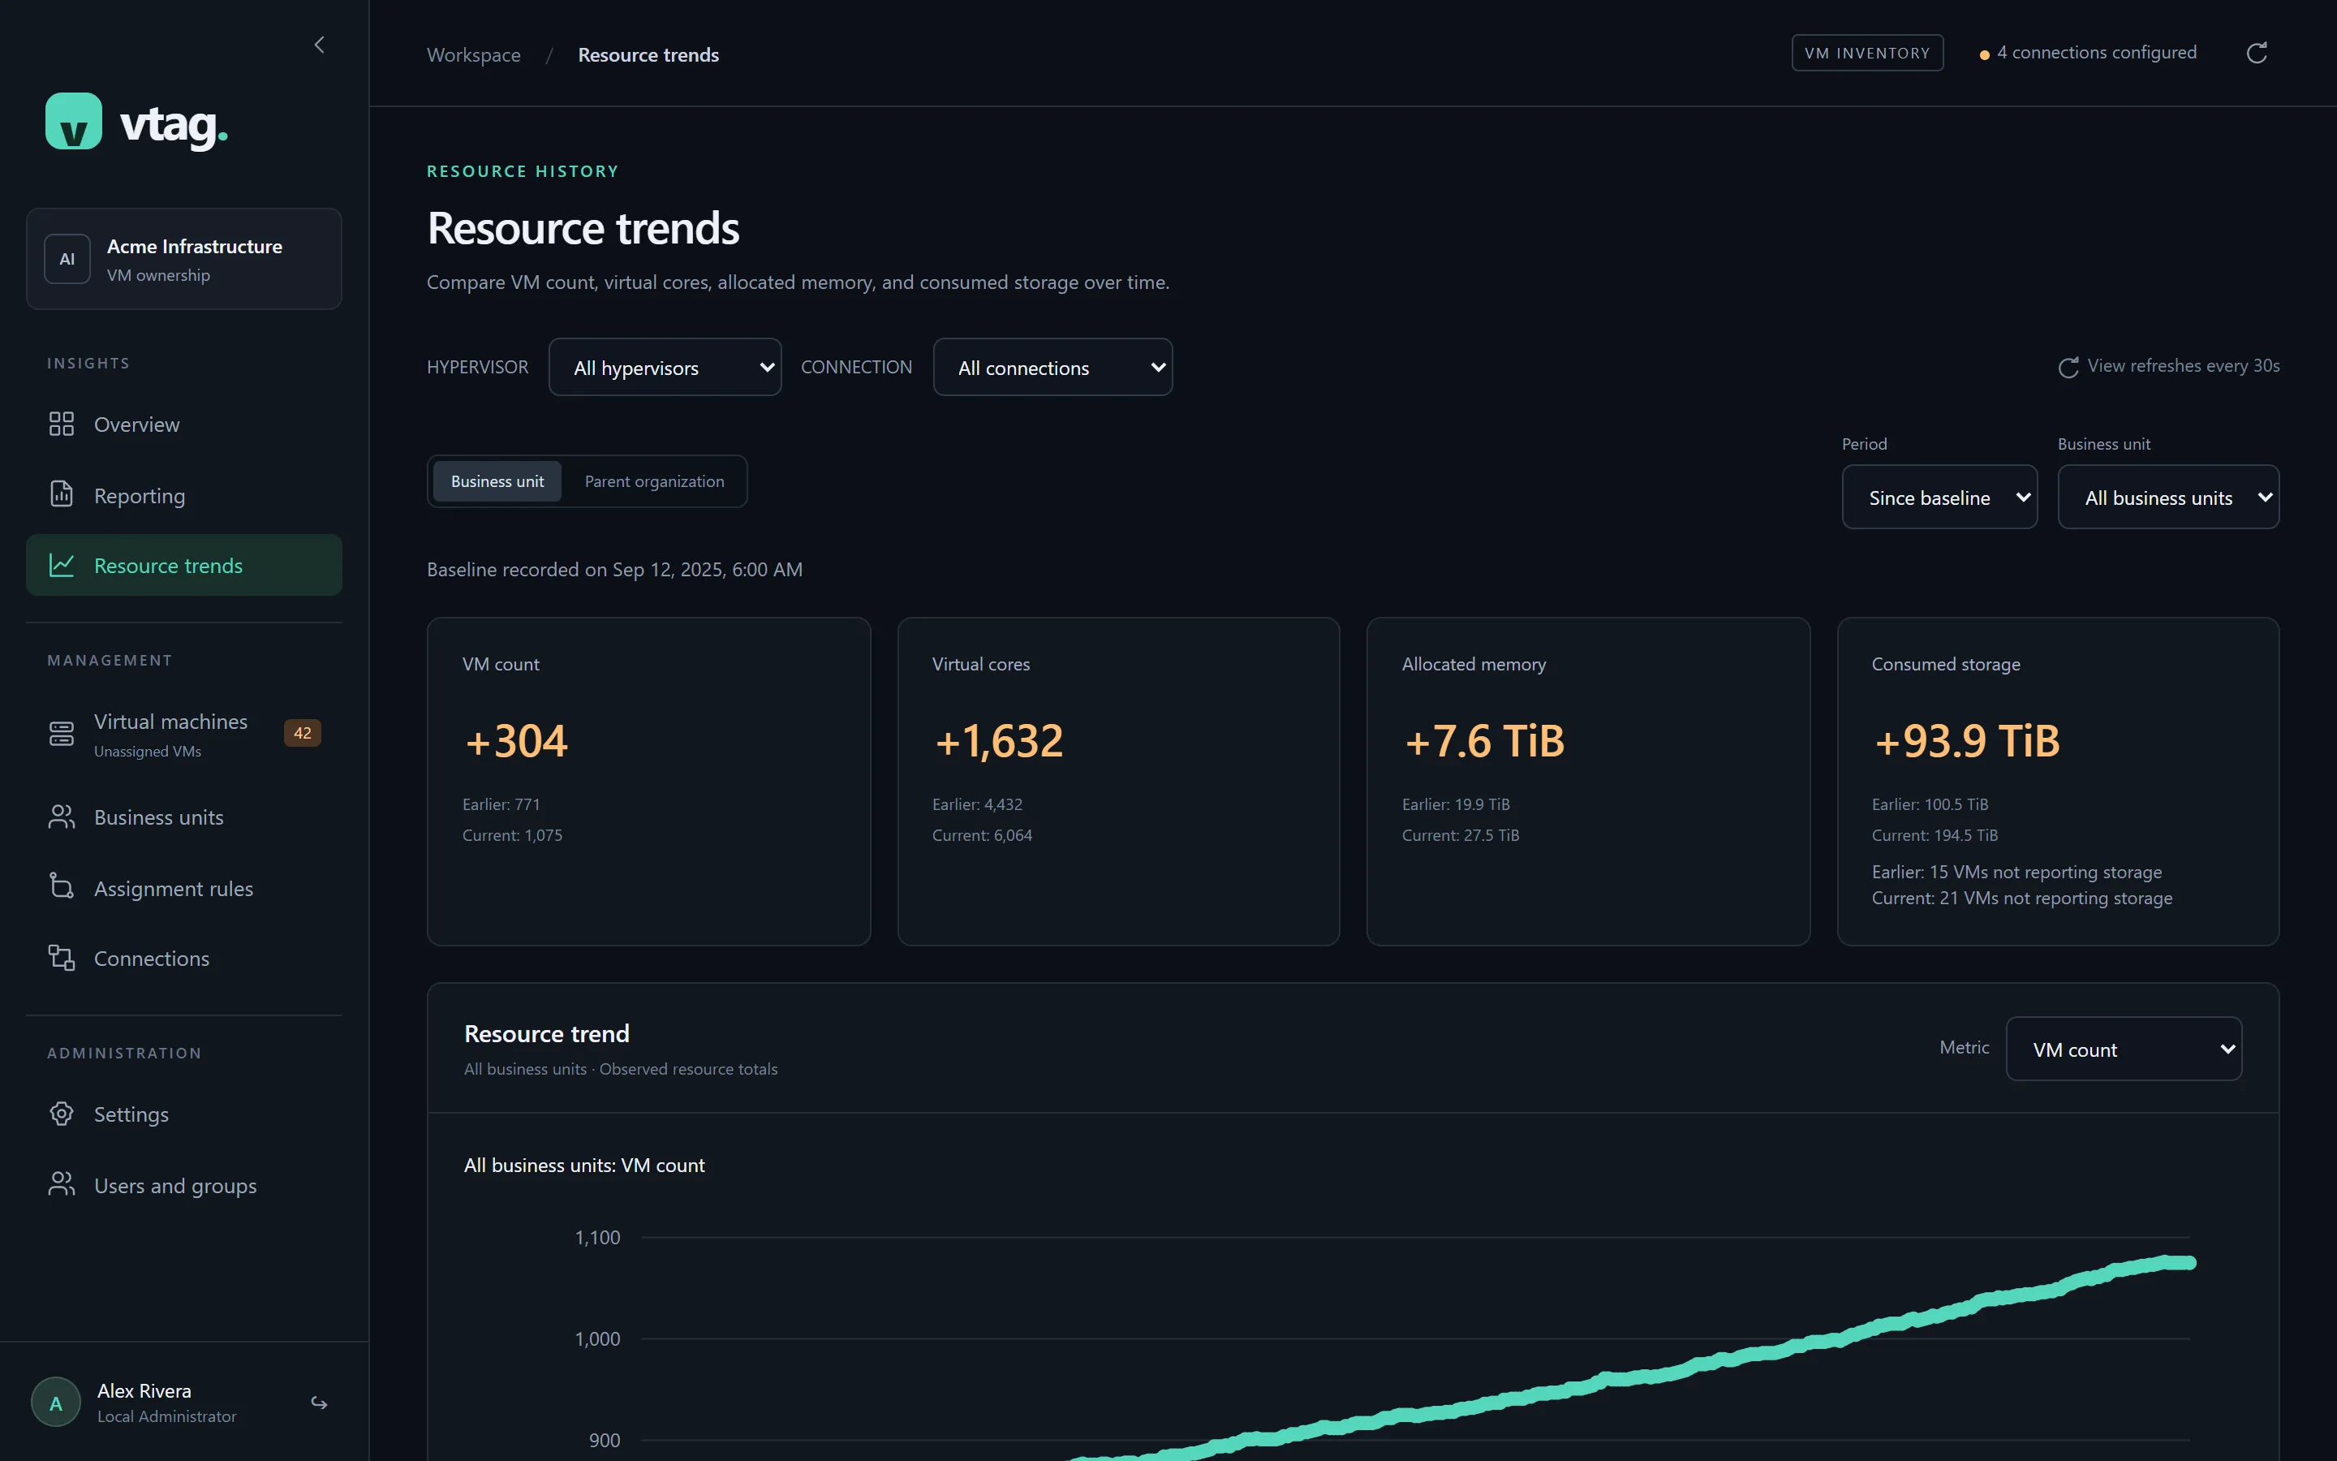
Task: Click the Users and groups icon
Action: (62, 1185)
